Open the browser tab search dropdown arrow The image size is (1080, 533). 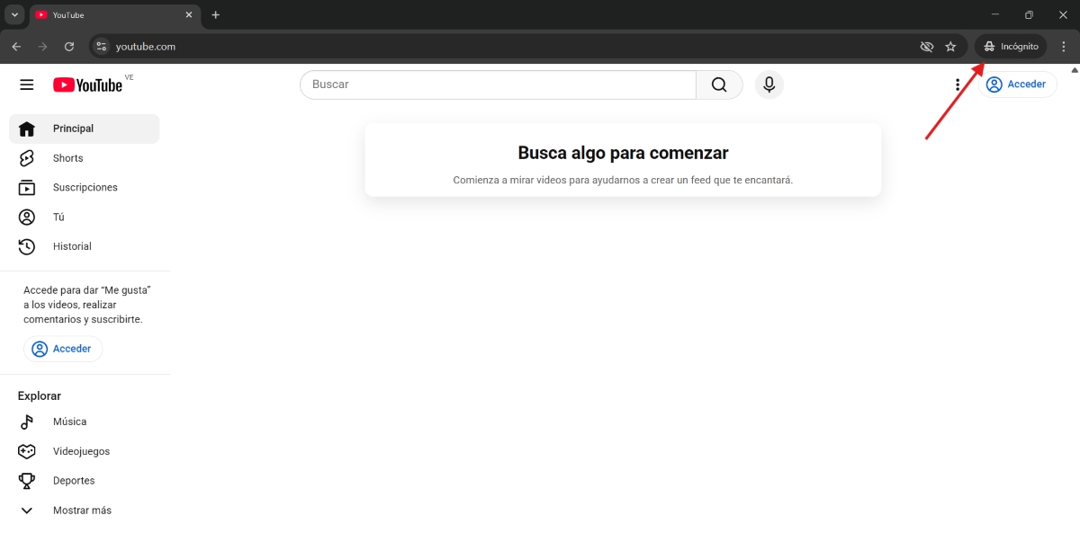click(x=13, y=14)
